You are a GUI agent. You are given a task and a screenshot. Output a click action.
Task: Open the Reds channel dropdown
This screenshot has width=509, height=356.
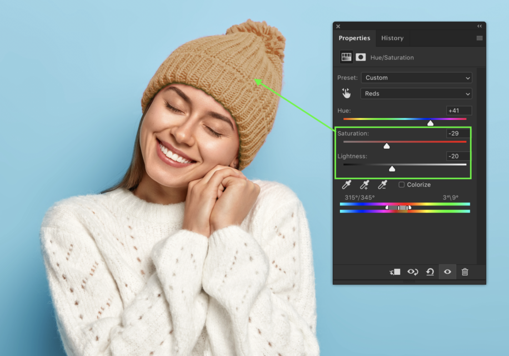click(x=416, y=93)
